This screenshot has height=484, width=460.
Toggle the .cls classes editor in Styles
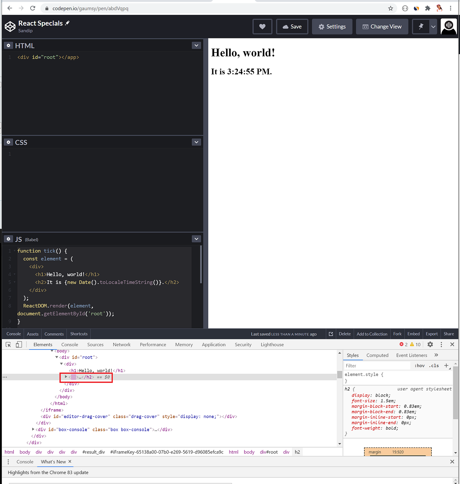(434, 365)
